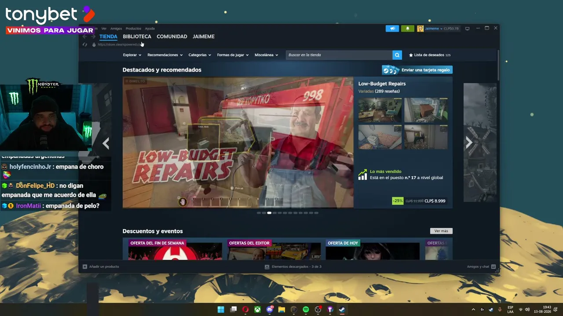Go forward with the navigation arrow
Viewport: 563px width, 316px height.
pos(93,37)
